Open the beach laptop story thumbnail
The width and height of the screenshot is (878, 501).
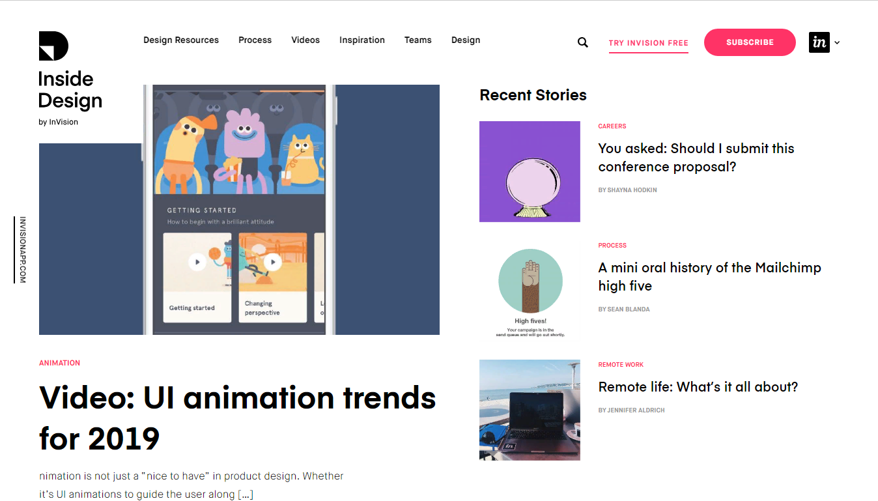[530, 410]
